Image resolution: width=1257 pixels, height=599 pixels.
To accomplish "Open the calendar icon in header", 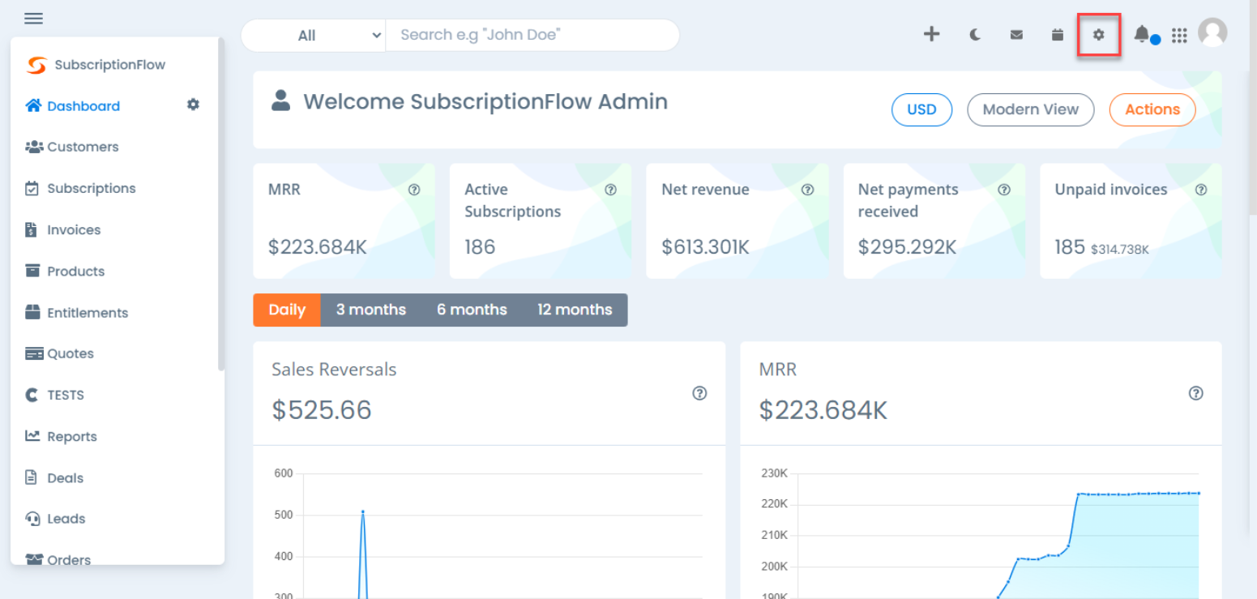I will tap(1058, 35).
